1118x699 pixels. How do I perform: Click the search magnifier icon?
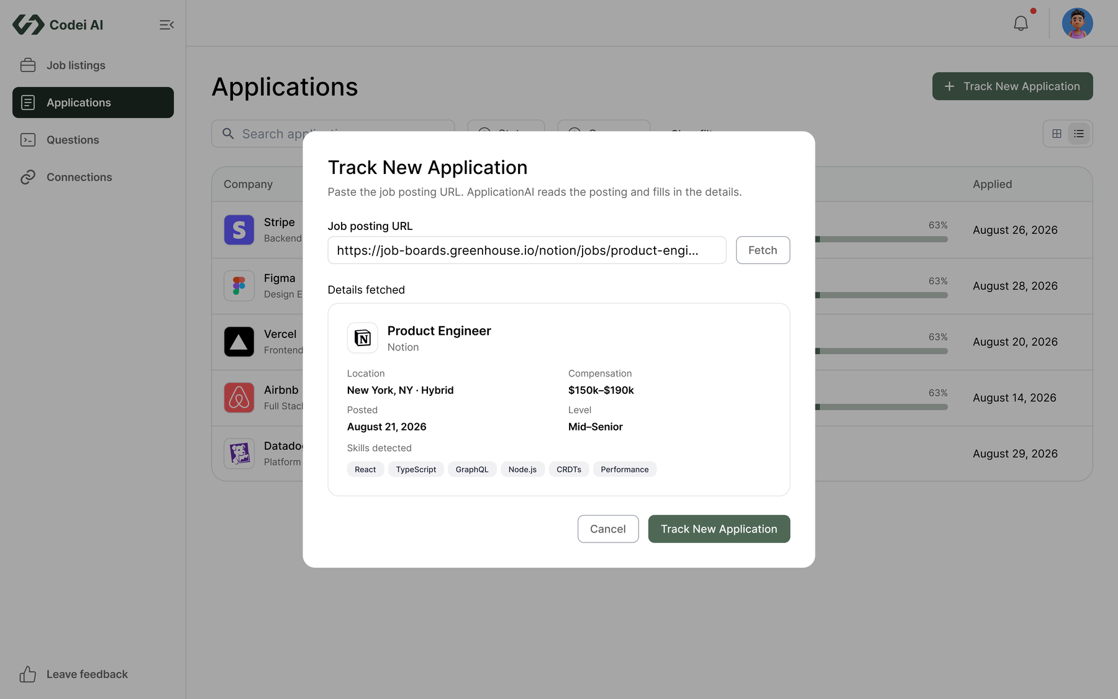click(228, 134)
